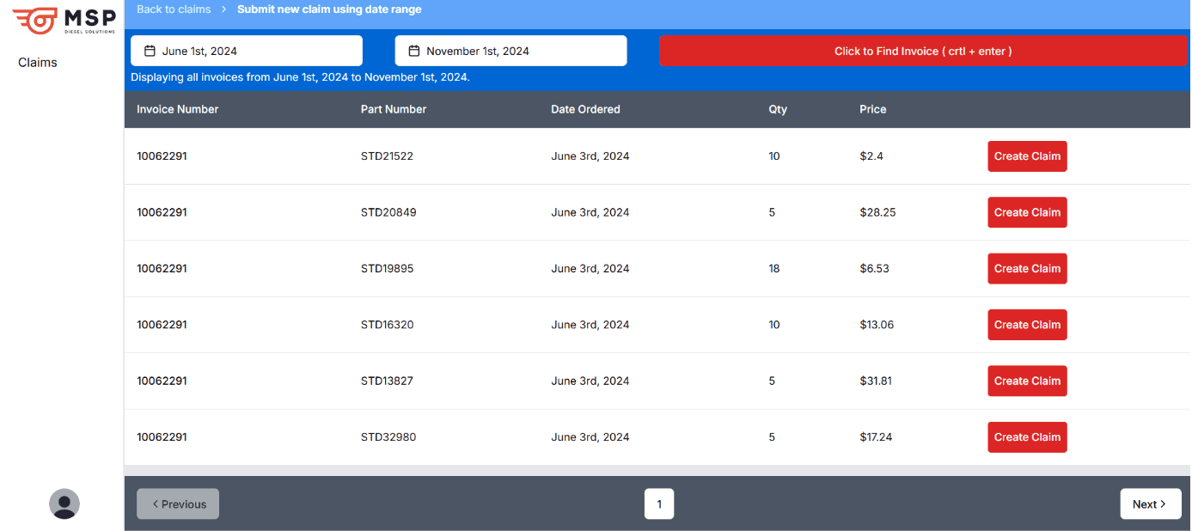Viewport: 1192px width, 531px height.
Task: Create claim for part STD21522
Action: [1027, 156]
